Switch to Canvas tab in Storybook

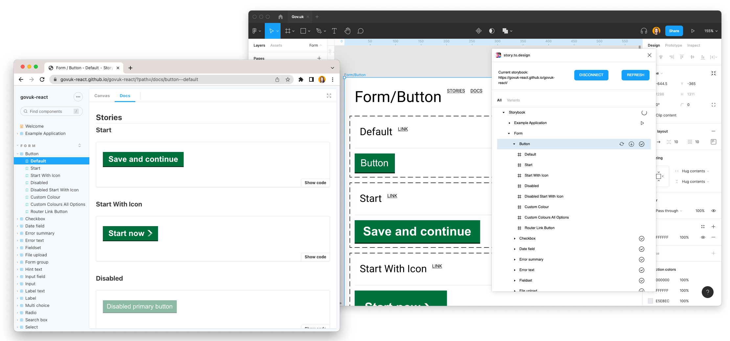[102, 96]
